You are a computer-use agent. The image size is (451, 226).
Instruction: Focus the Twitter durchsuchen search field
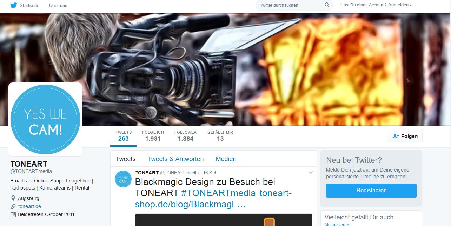click(x=294, y=5)
